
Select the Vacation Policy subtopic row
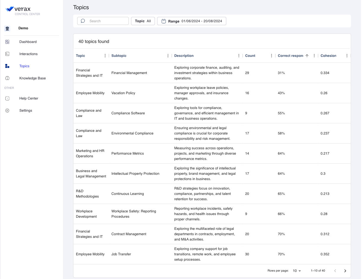tap(123, 93)
